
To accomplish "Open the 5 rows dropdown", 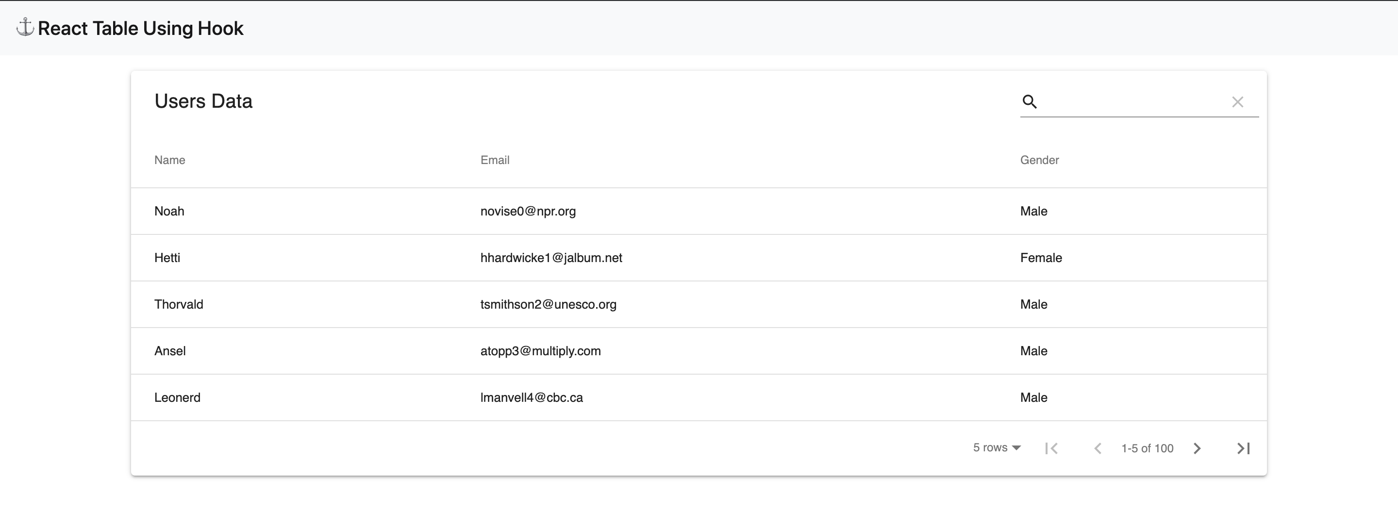I will [x=997, y=448].
